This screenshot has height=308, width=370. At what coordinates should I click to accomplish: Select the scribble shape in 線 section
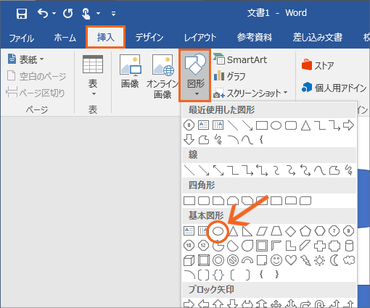coord(349,170)
